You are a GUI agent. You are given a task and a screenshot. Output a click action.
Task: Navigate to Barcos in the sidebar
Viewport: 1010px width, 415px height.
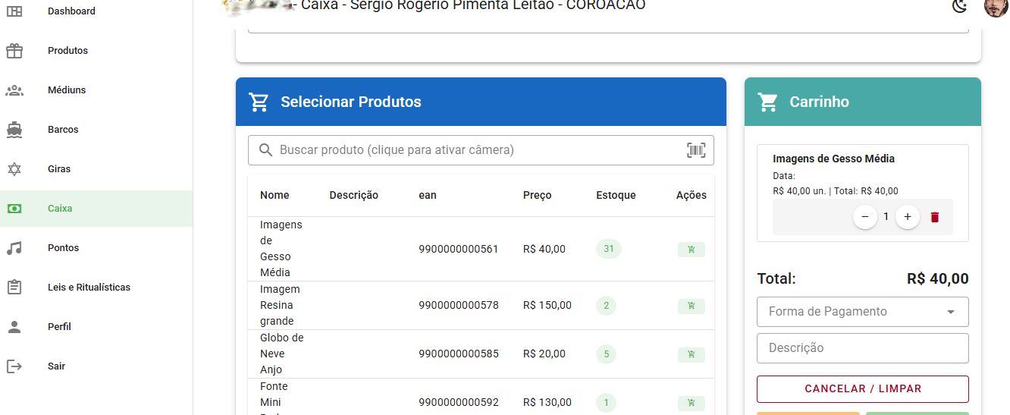click(96, 130)
